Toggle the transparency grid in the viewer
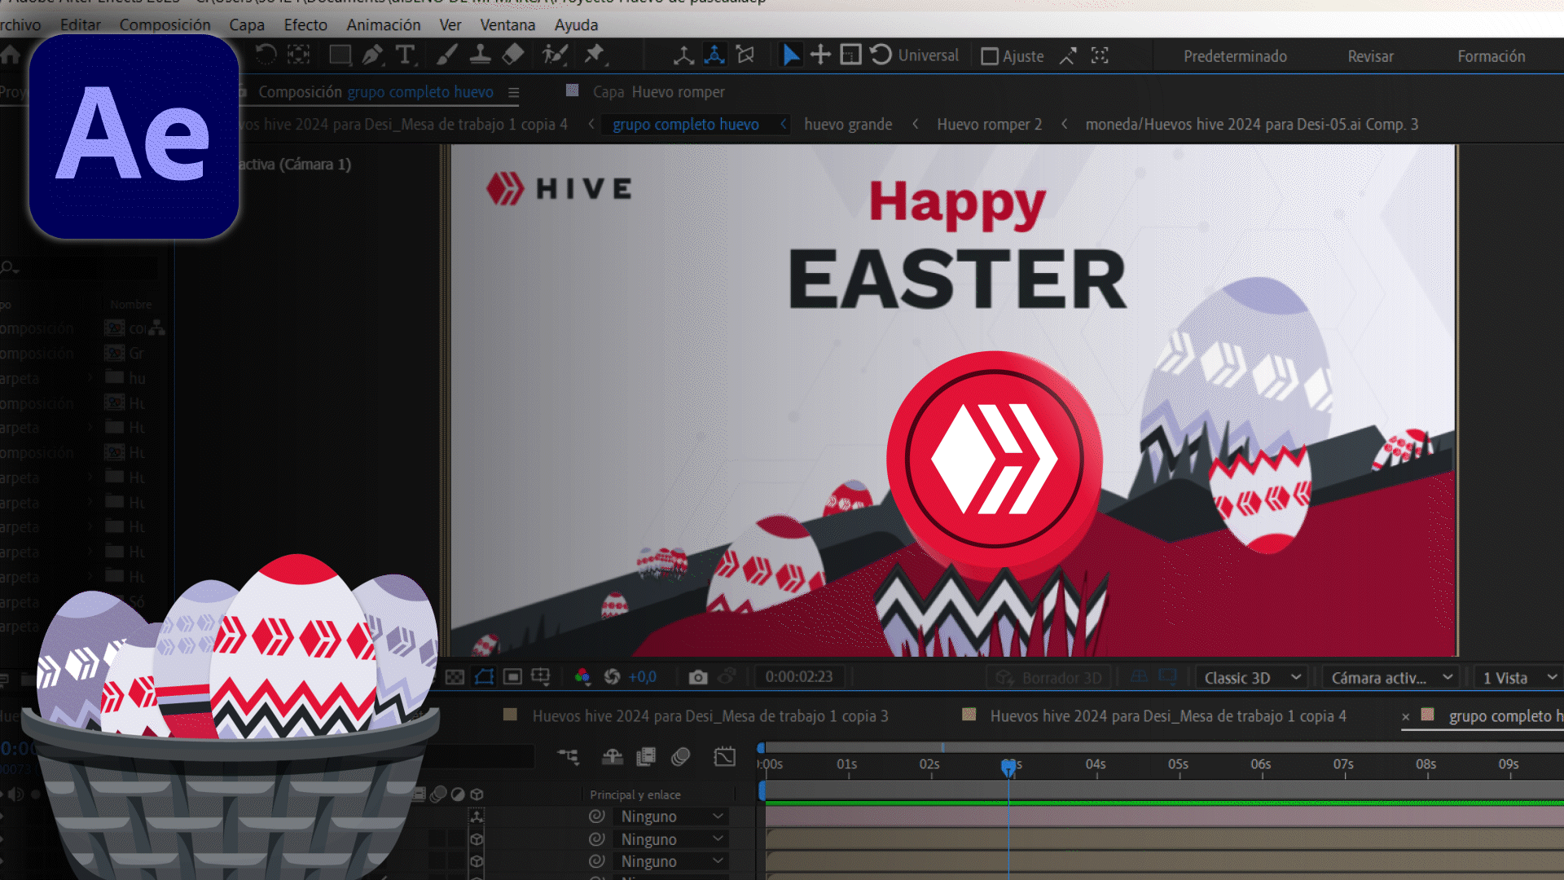1564x880 pixels. click(x=455, y=677)
